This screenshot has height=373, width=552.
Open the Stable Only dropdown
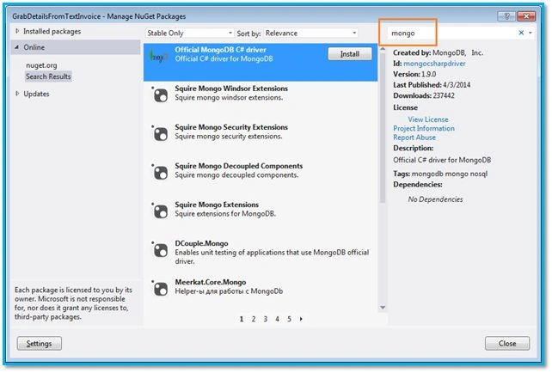coord(190,33)
